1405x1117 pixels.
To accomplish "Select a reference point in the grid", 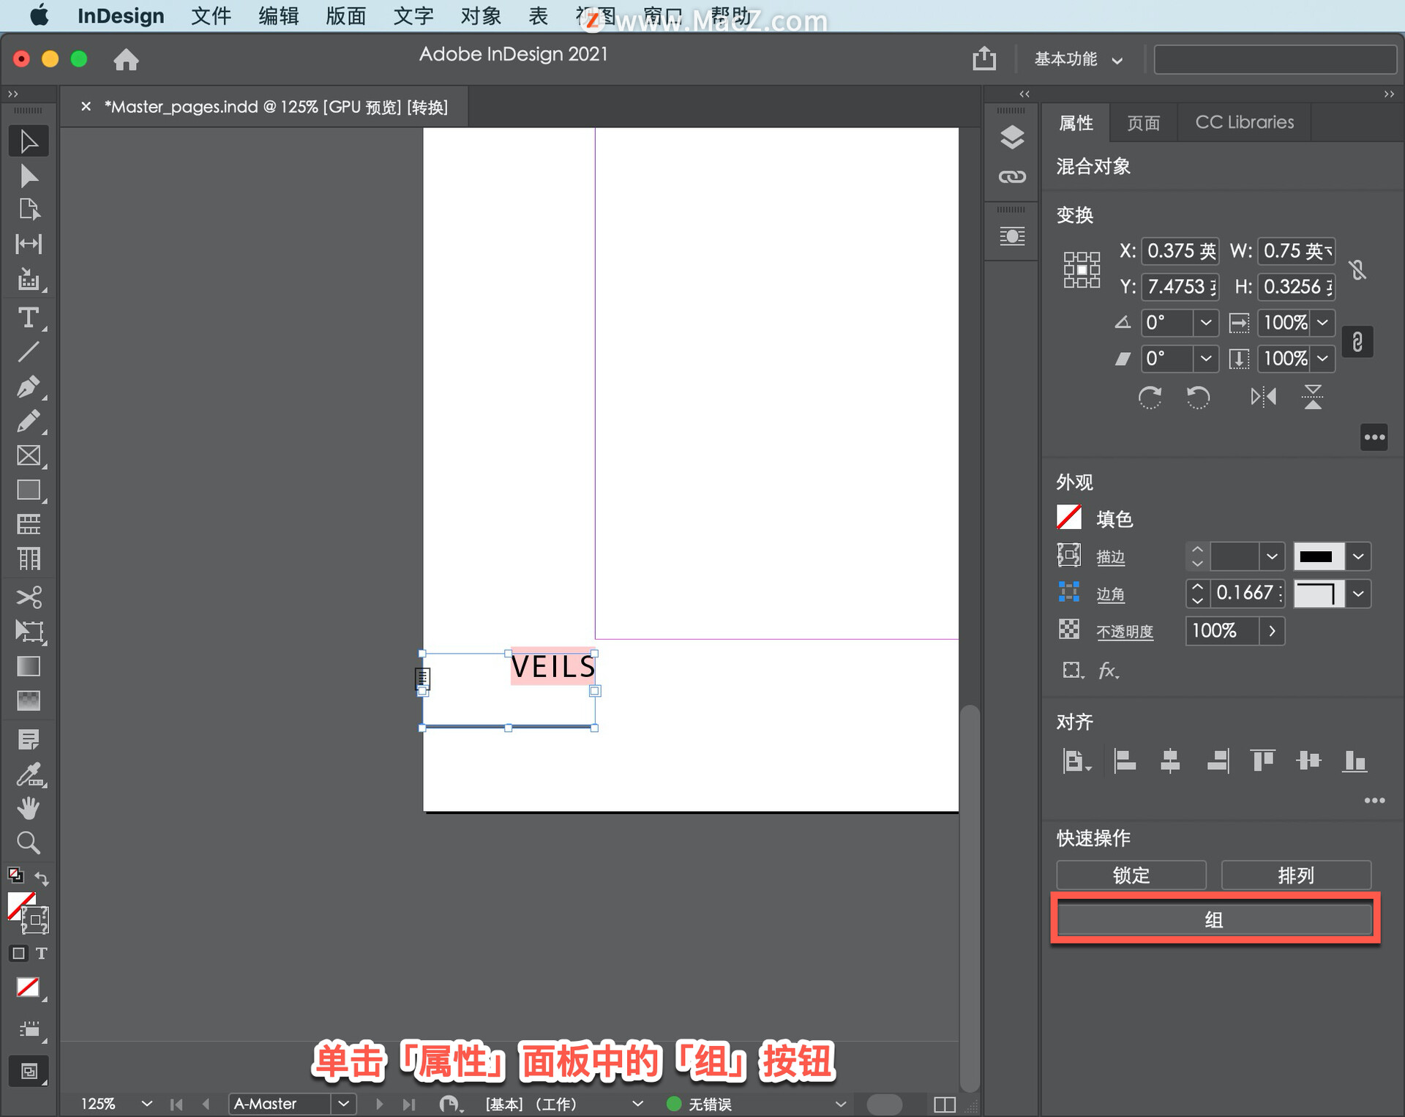I will (x=1082, y=269).
